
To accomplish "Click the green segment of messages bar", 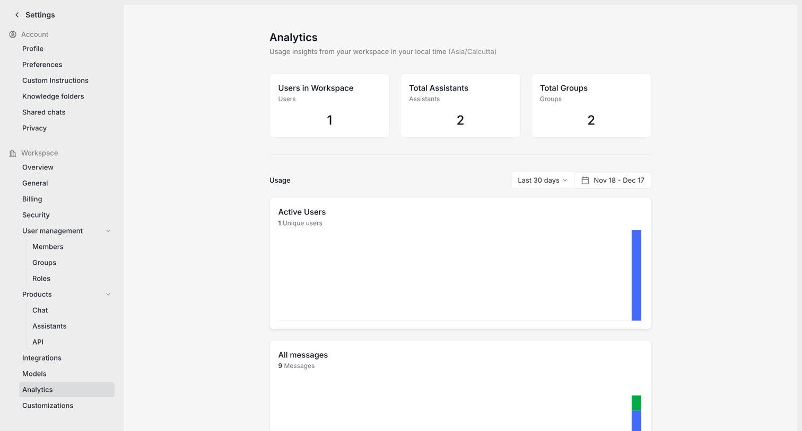I will click(637, 403).
